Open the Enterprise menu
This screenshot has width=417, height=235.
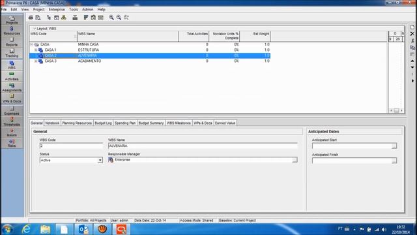57,9
